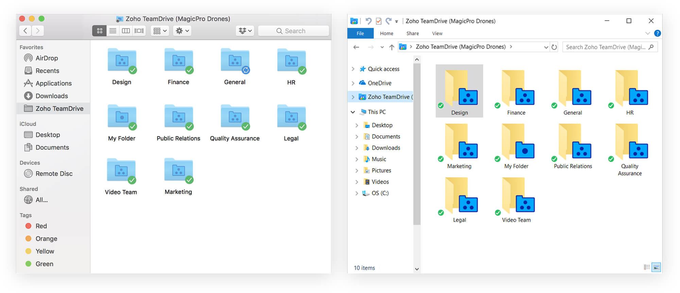Open the Design folder in Finder
This screenshot has width=680, height=293.
coord(122,61)
